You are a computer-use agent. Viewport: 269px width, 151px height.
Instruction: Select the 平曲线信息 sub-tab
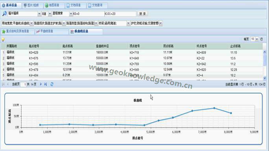point(52,31)
